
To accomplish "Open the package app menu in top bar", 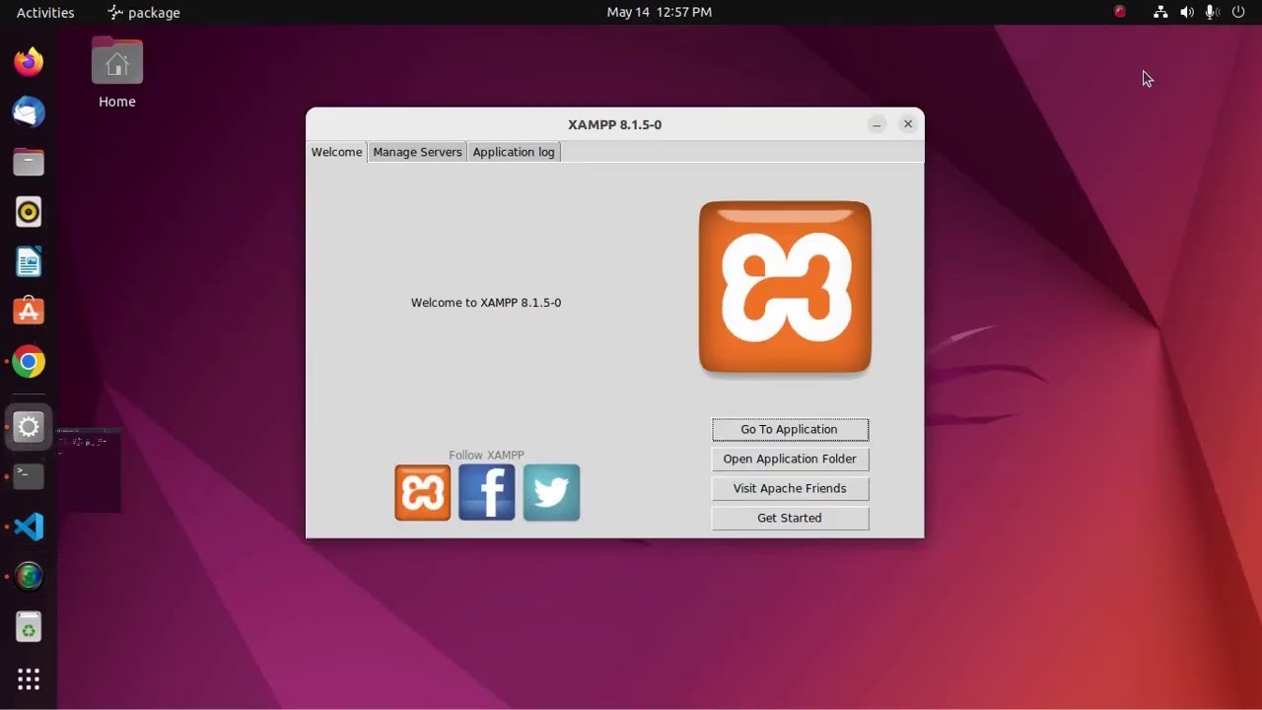I will click(x=144, y=12).
